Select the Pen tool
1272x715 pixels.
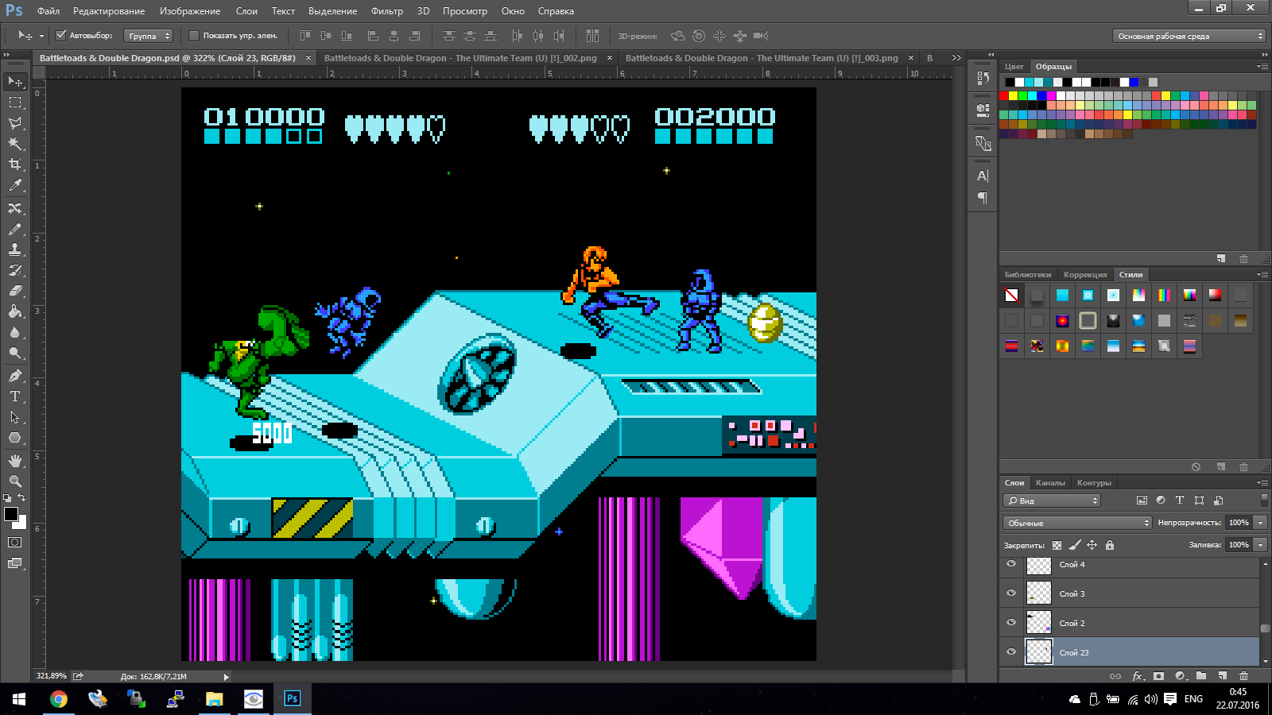click(15, 376)
